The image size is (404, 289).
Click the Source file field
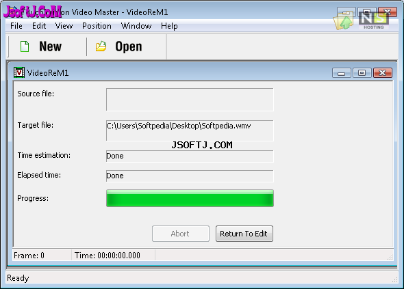190,100
